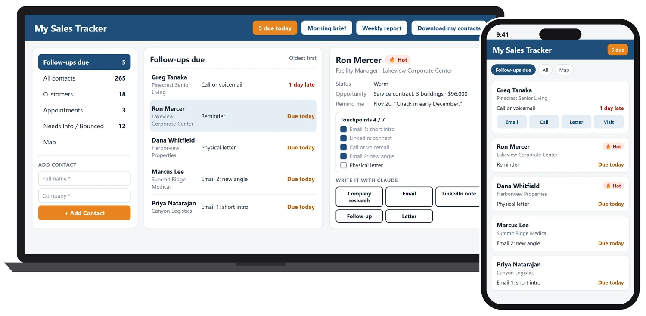Image resolution: width=646 pixels, height=316 pixels.
Task: Uncheck the 'Email 2: new angle' touchpoint
Action: (x=343, y=156)
